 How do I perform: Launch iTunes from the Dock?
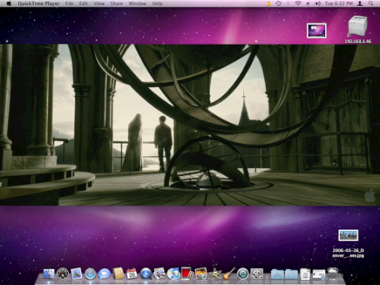[x=173, y=274]
